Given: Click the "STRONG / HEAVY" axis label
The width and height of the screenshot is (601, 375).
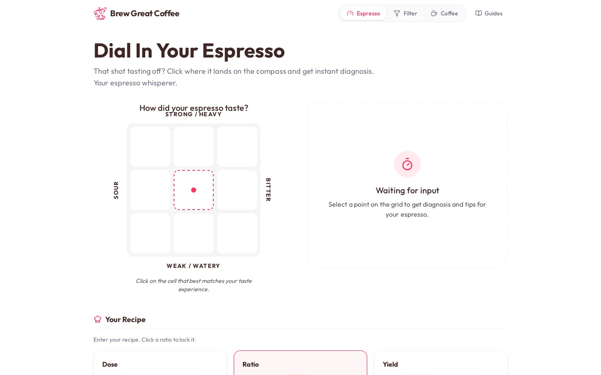Looking at the screenshot, I should click(194, 115).
